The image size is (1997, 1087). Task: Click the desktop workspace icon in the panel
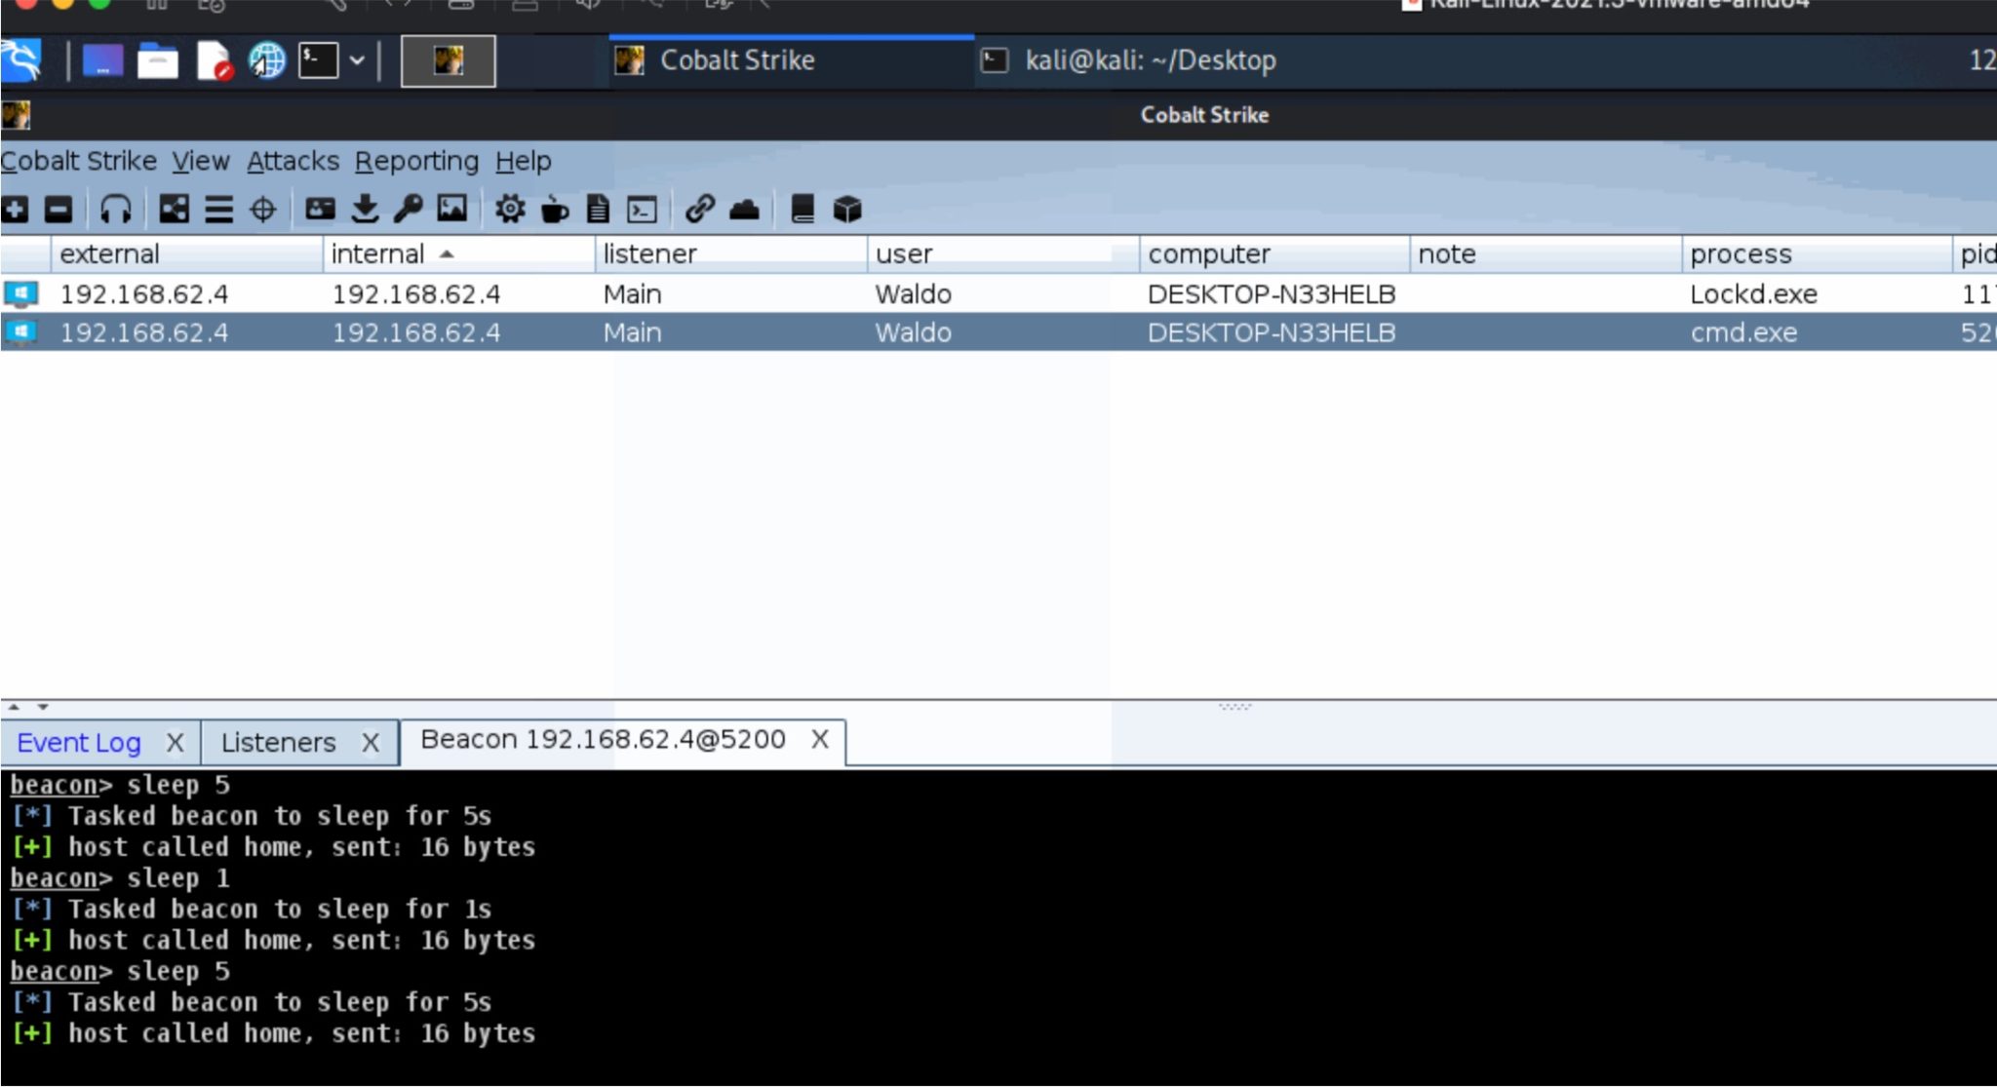pyautogui.click(x=103, y=60)
